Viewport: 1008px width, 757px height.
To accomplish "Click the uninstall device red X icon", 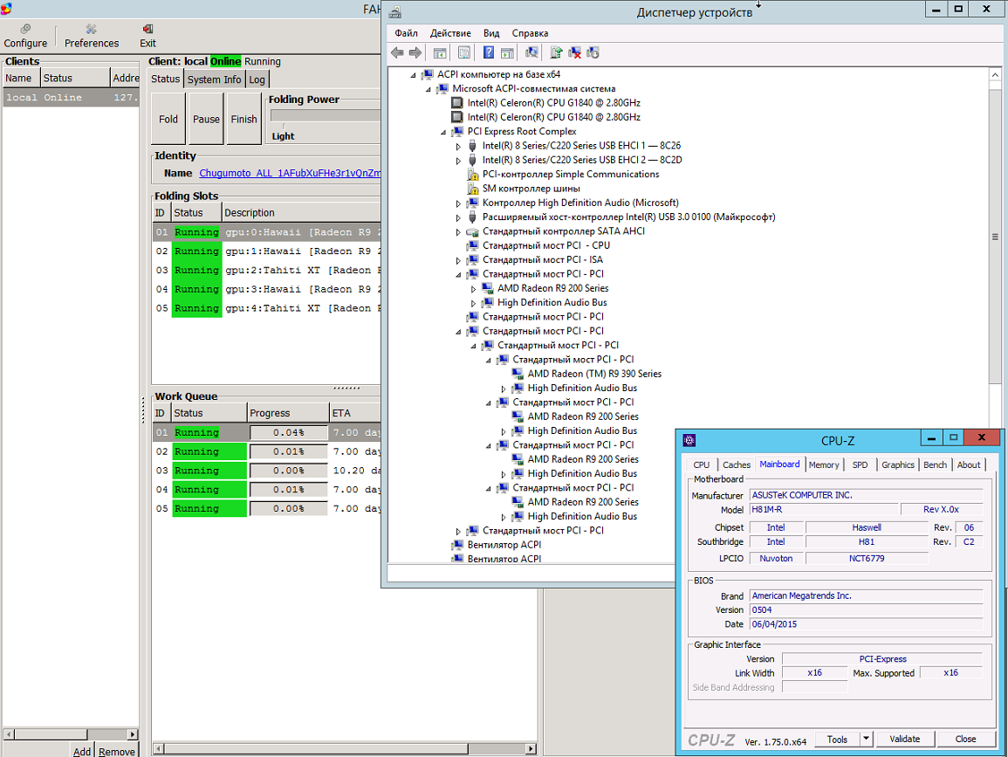I will point(574,53).
